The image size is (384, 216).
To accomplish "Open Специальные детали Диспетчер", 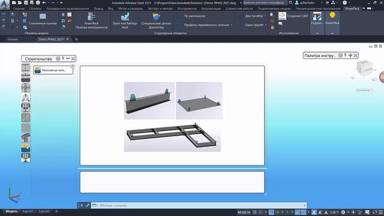I will point(156,20).
